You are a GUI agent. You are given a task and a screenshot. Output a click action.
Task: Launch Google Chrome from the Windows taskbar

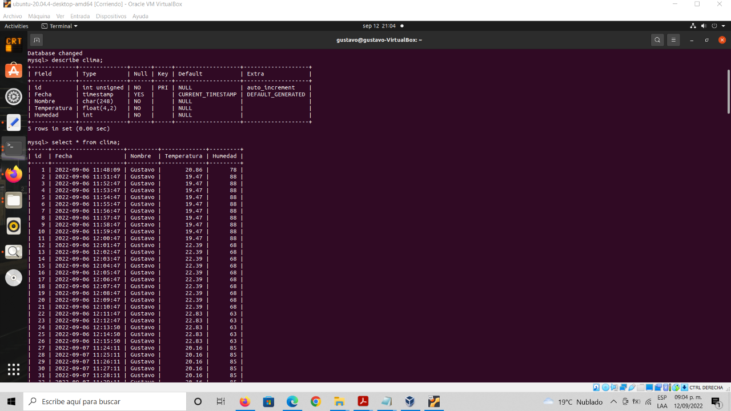pyautogui.click(x=315, y=402)
